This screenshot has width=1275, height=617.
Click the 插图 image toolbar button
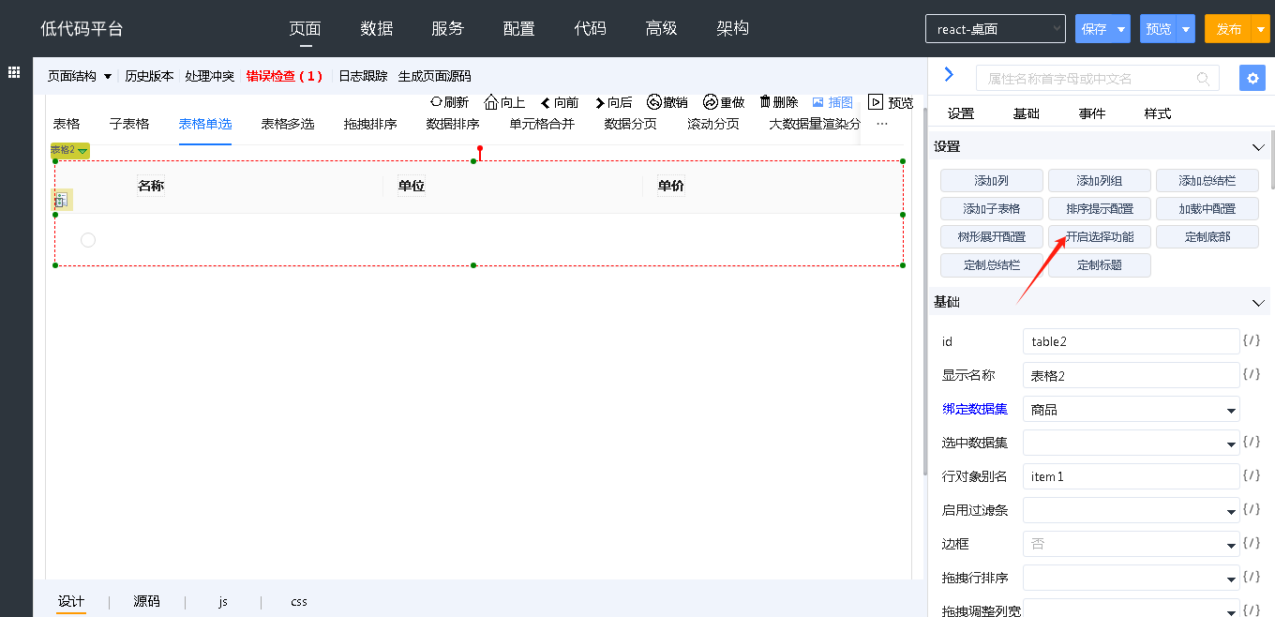coord(832,102)
